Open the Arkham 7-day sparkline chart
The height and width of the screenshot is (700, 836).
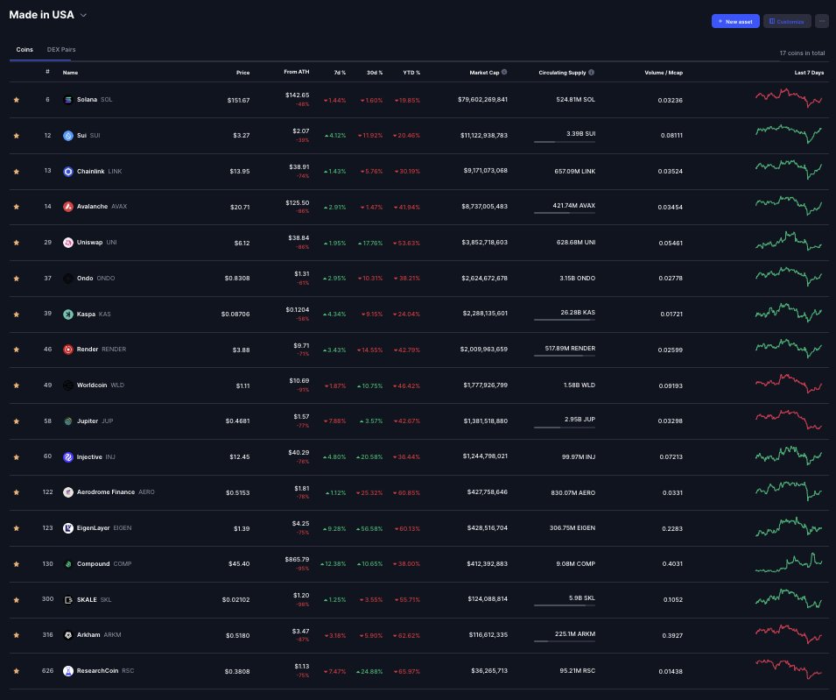point(789,633)
